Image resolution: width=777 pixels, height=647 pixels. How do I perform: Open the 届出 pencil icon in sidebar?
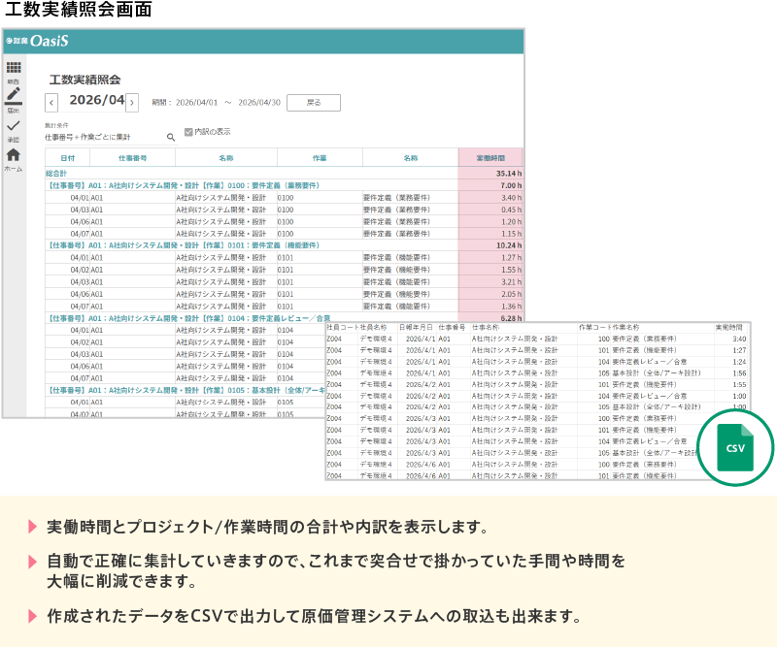(x=14, y=94)
